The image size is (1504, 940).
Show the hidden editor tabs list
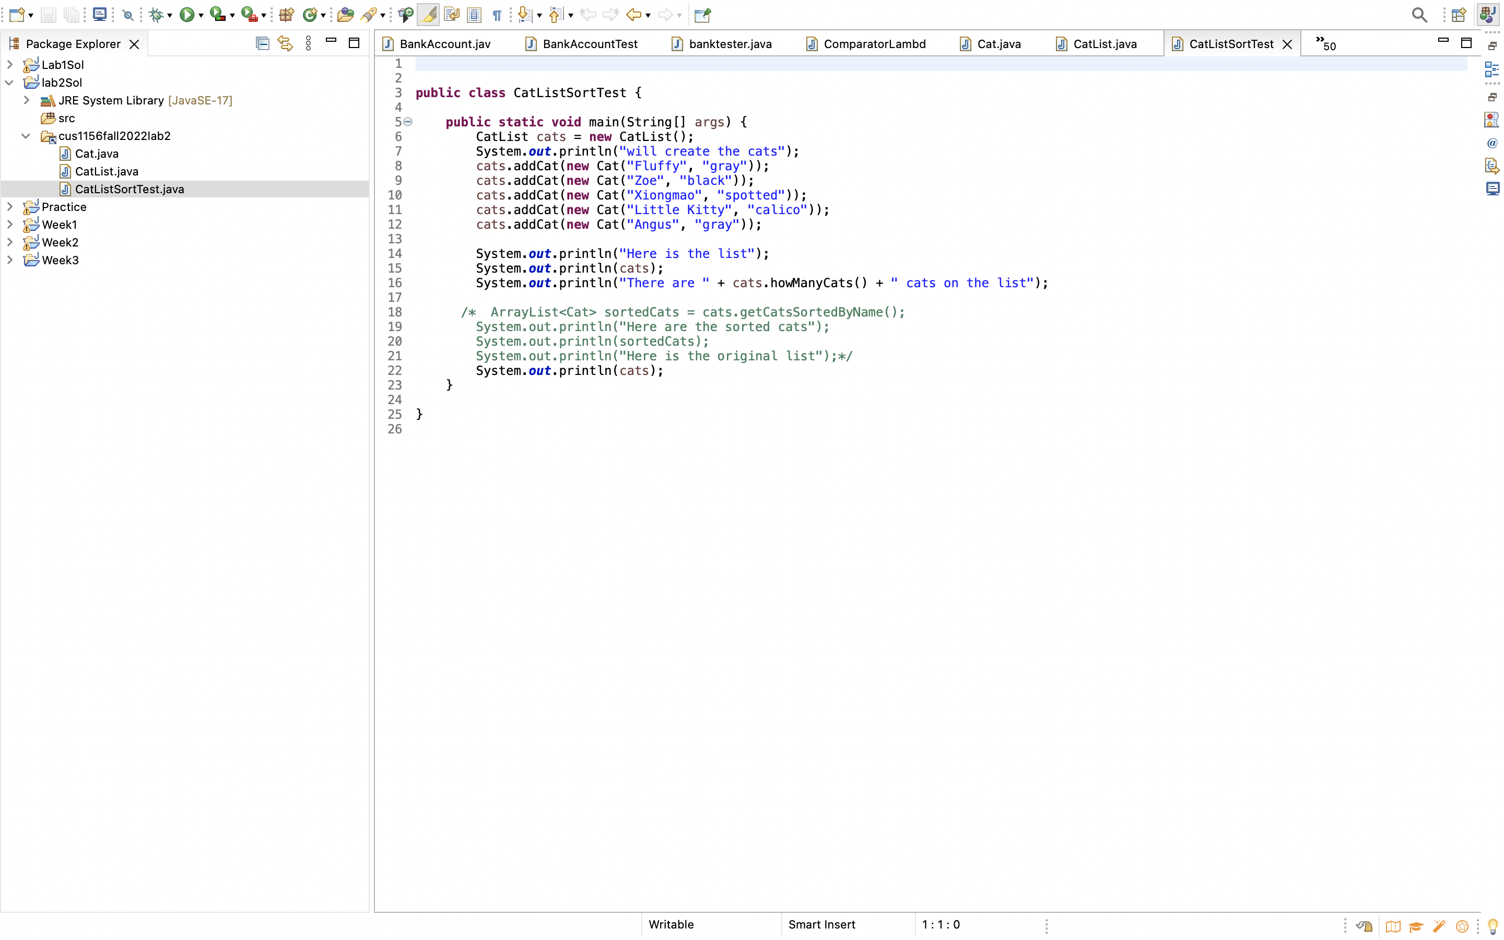tap(1325, 43)
